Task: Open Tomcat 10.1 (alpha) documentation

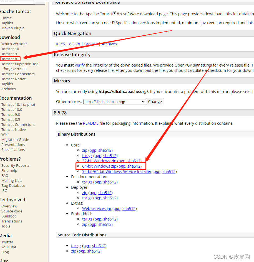Action: (18, 104)
